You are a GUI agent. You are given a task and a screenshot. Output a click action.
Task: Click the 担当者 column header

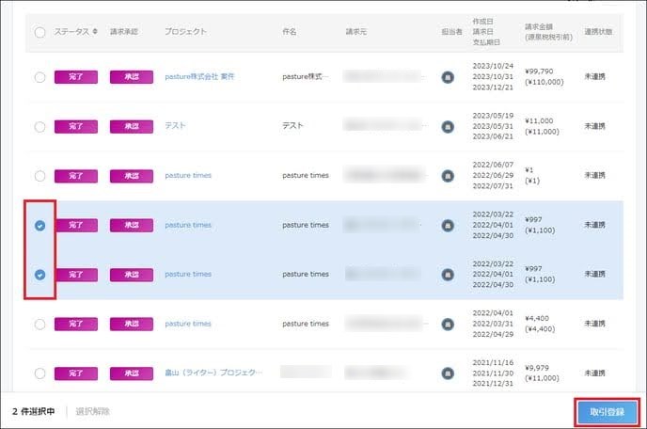click(x=451, y=31)
